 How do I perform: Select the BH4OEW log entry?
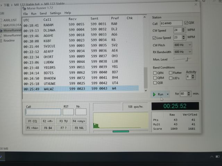click(81, 78)
